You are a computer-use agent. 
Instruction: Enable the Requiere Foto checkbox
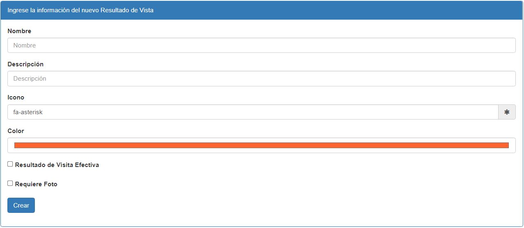tap(10, 183)
